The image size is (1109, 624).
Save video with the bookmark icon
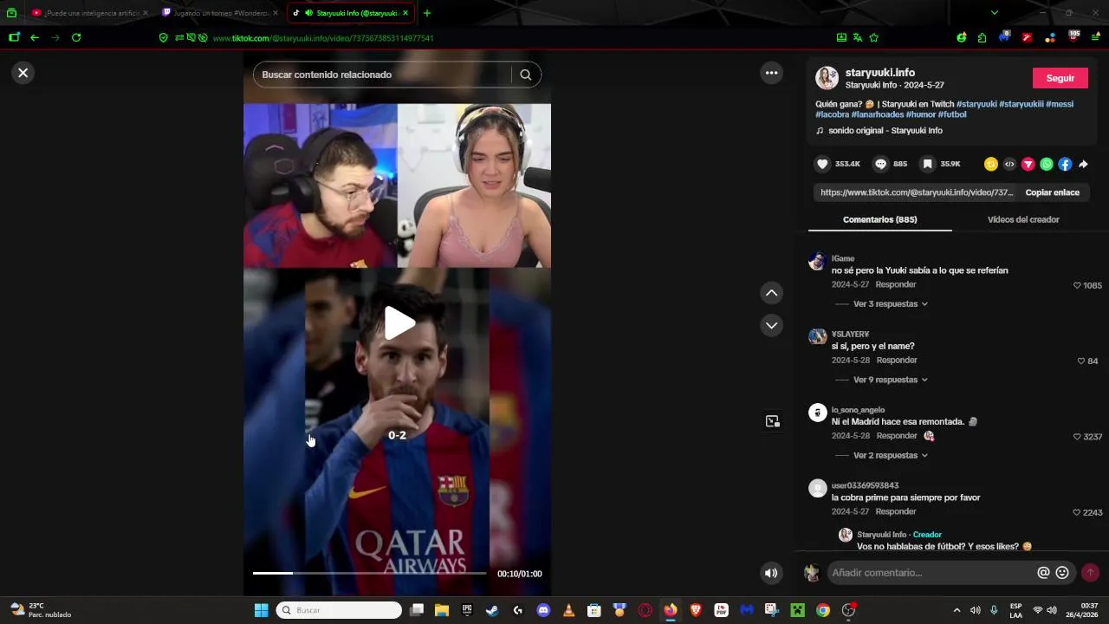927,164
